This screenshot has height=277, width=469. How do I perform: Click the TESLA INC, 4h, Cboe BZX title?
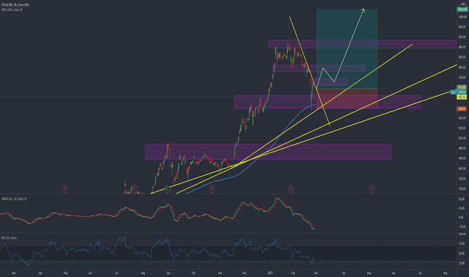[15, 5]
